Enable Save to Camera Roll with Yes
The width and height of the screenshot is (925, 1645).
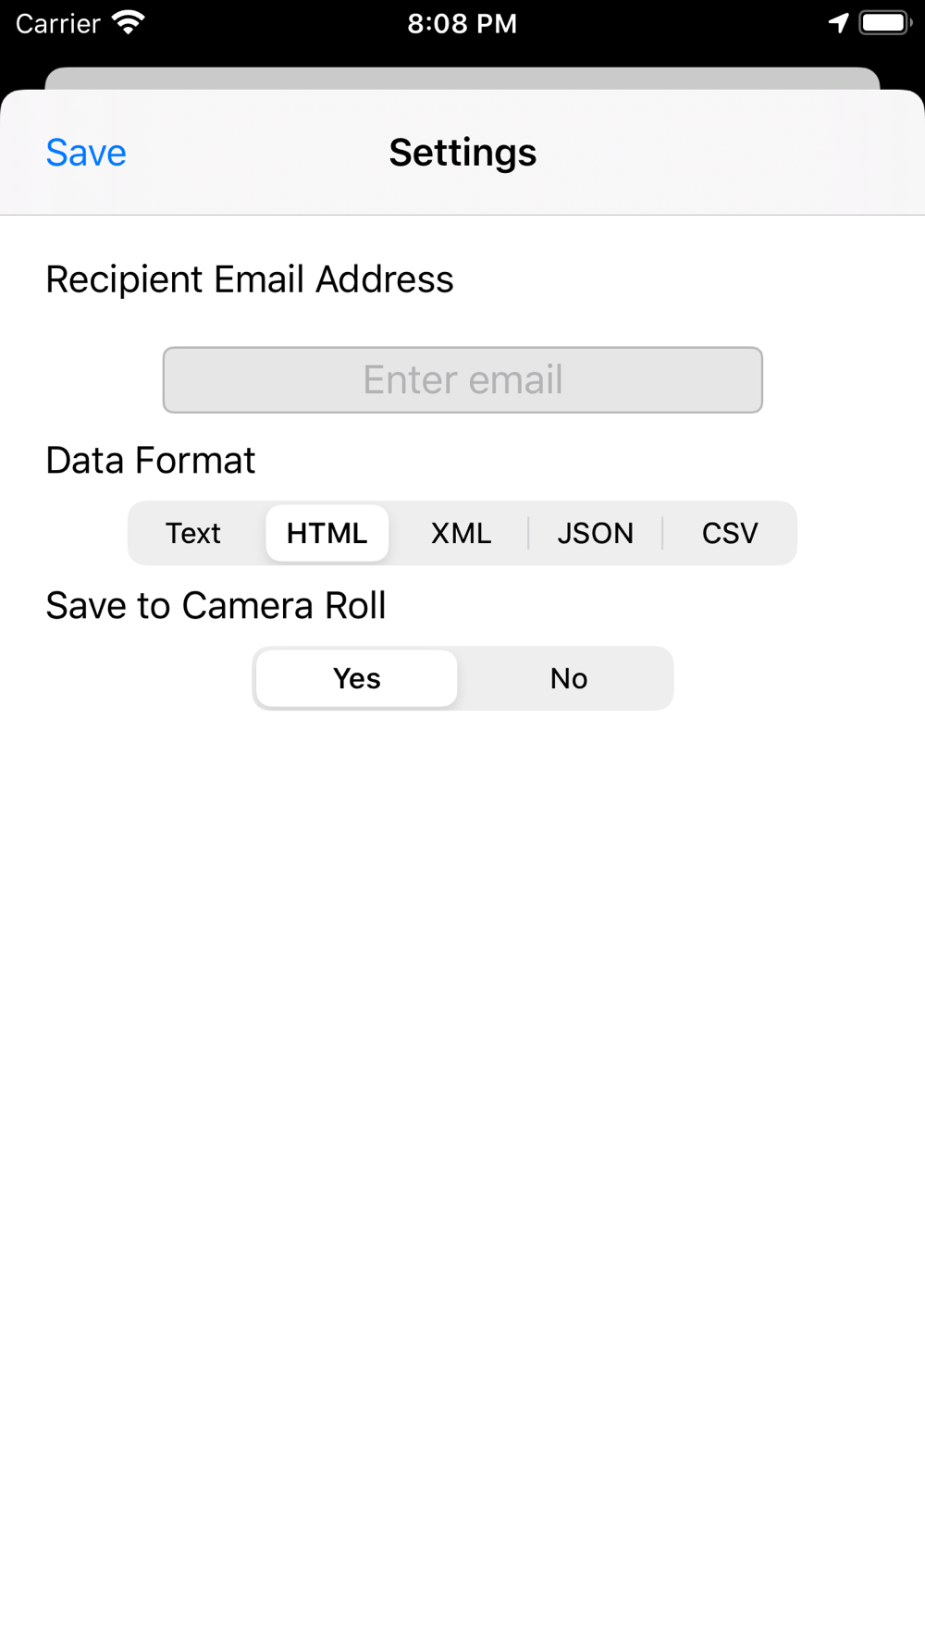pos(356,678)
